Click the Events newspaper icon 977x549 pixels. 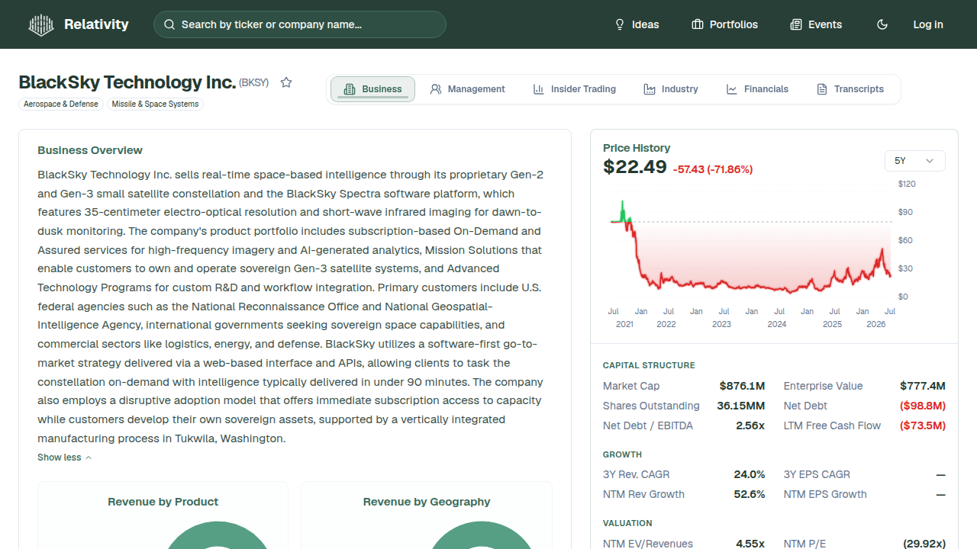(796, 24)
